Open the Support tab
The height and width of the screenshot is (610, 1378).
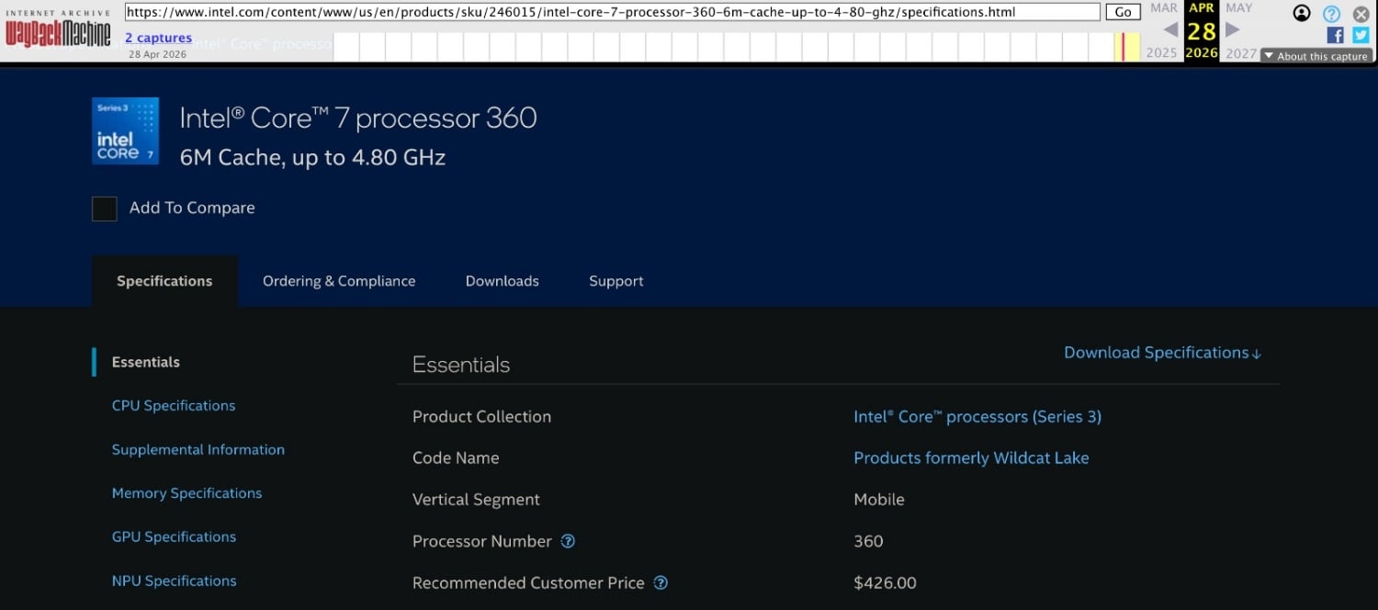click(x=616, y=281)
